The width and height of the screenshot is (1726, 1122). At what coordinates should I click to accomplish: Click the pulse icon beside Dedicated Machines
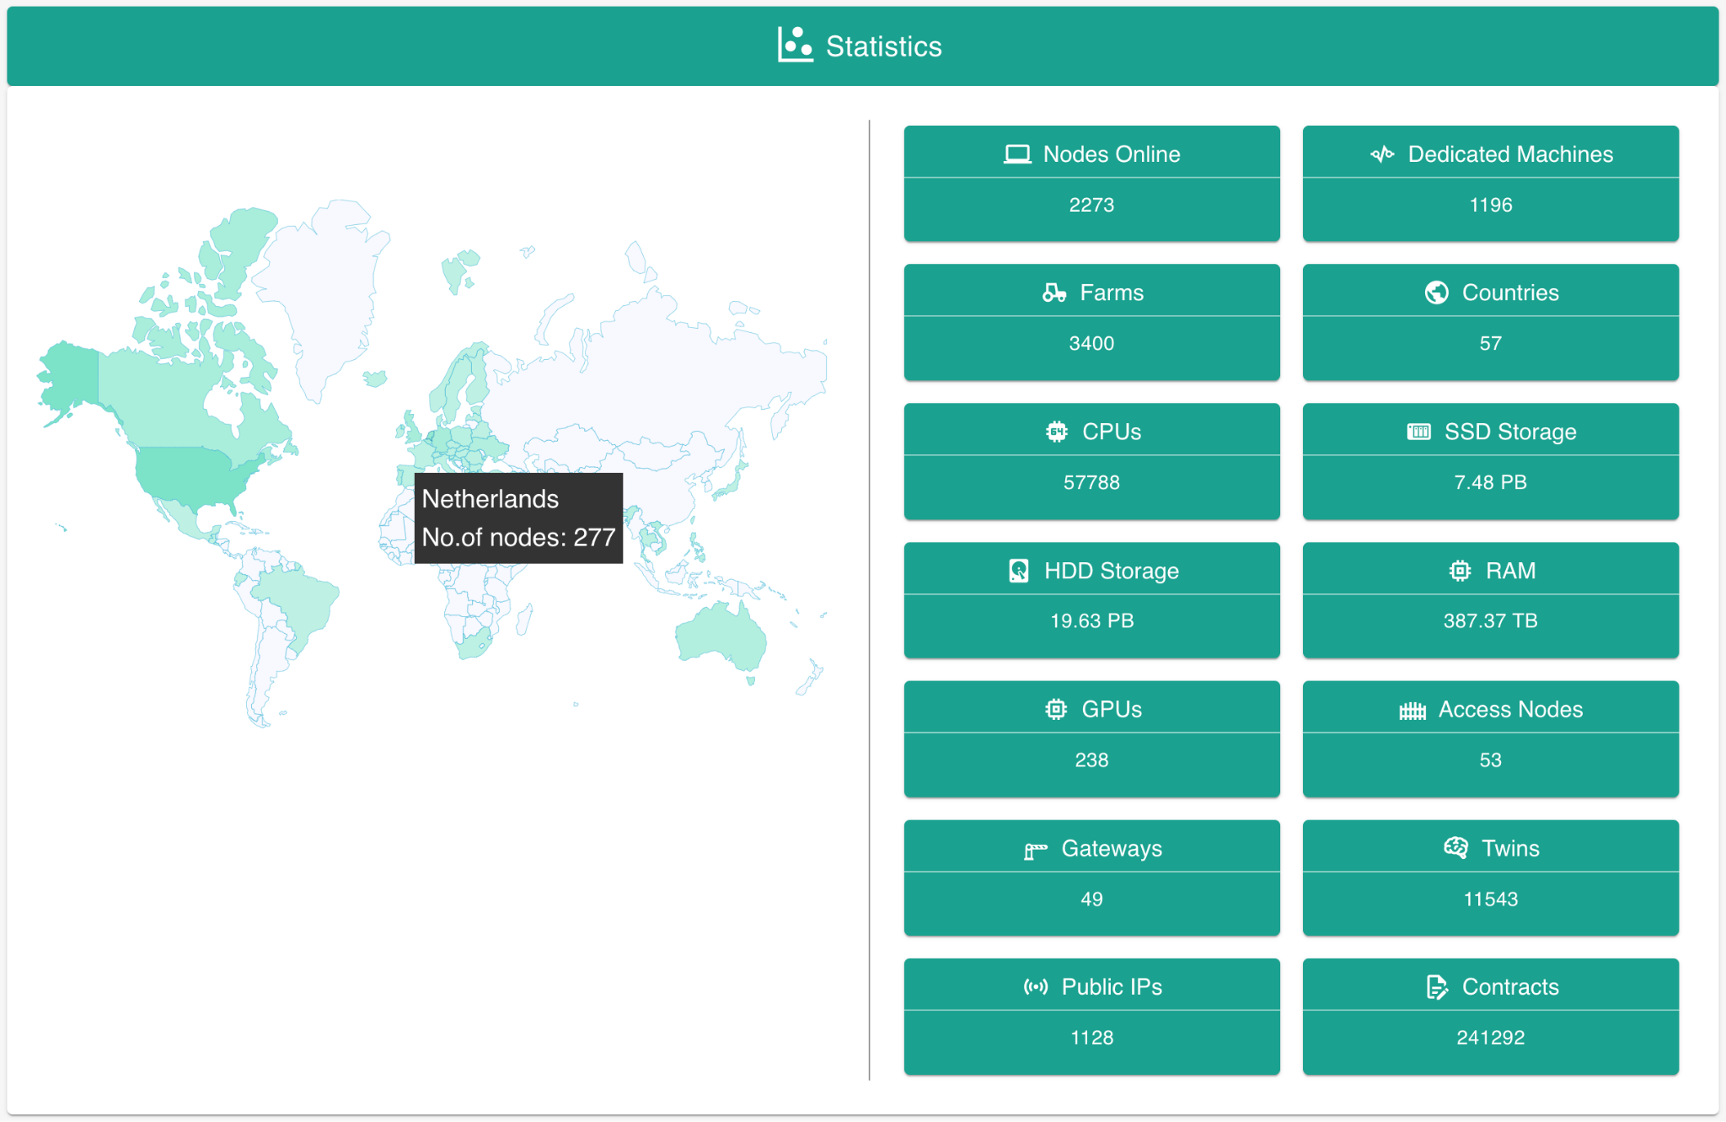coord(1382,154)
